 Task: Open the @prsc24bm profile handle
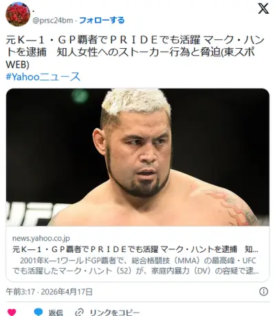point(53,21)
